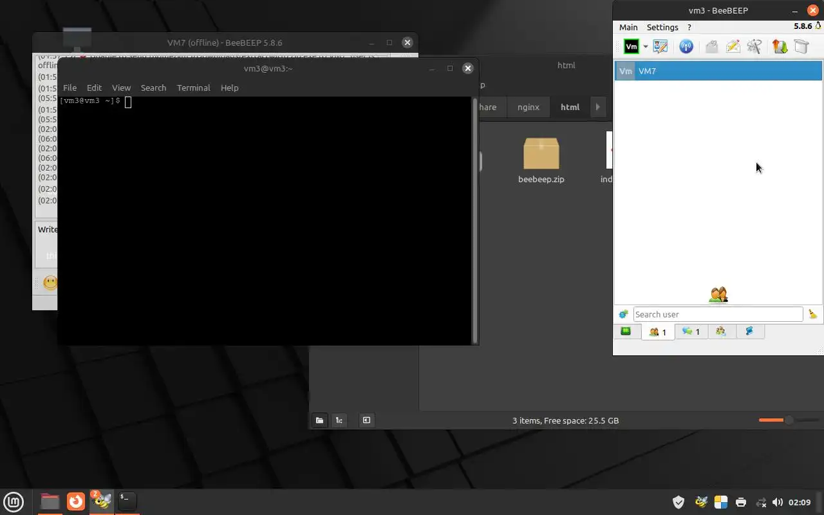Open the Main menu in BeeBEEP
This screenshot has height=515, width=824.
coord(628,27)
